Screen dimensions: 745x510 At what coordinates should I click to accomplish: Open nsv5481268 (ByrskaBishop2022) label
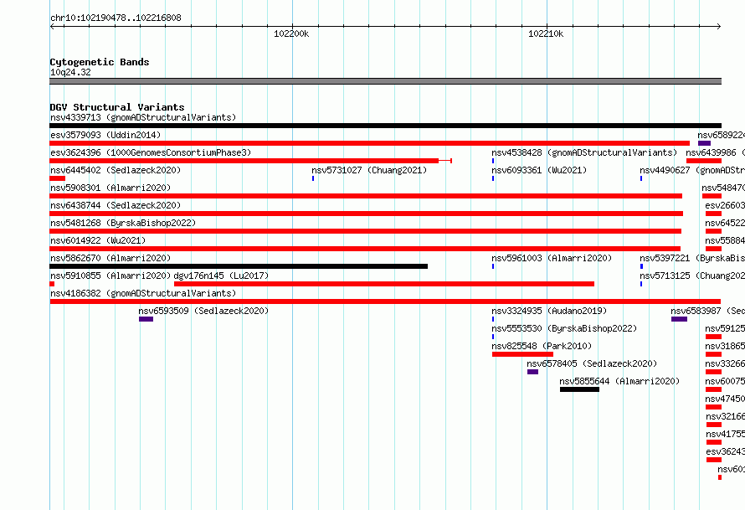coord(123,223)
